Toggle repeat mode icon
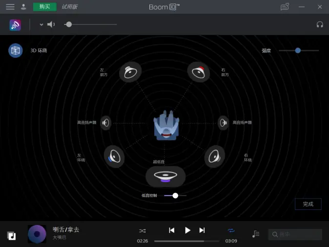The height and width of the screenshot is (247, 329). pyautogui.click(x=231, y=230)
